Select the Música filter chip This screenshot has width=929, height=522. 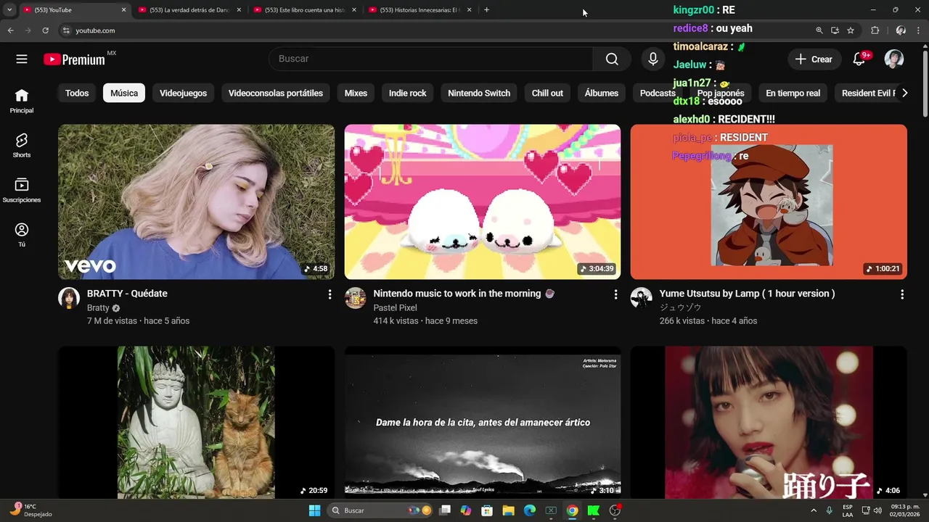124,93
